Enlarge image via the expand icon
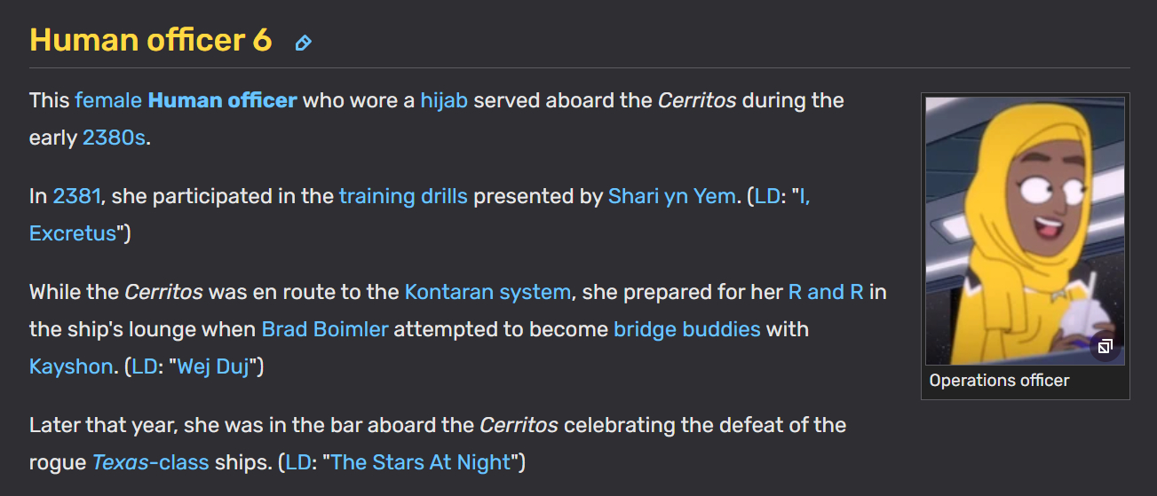 (x=1105, y=347)
